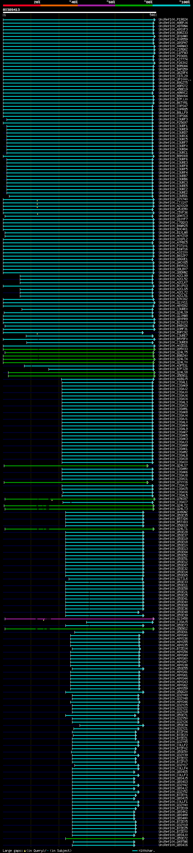Image resolution: width=193 pixels, height=853 pixels.
Task: Click the UniRef100_B7ZEX4 label
Action: (x=173, y=649)
